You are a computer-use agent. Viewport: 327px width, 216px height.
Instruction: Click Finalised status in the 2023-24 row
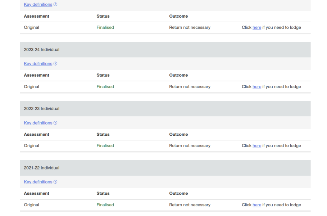click(x=105, y=87)
